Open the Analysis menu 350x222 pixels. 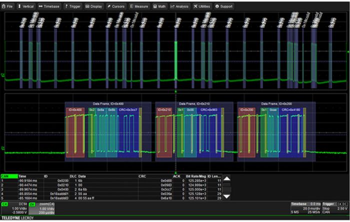pyautogui.click(x=179, y=6)
